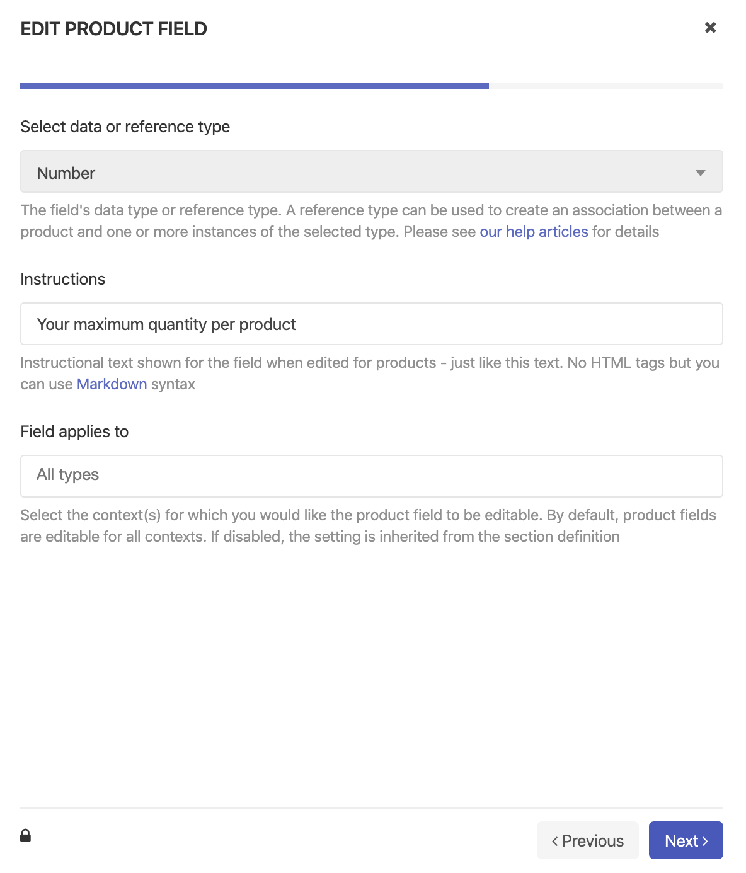Click the 'Field applies to' label

tap(74, 431)
